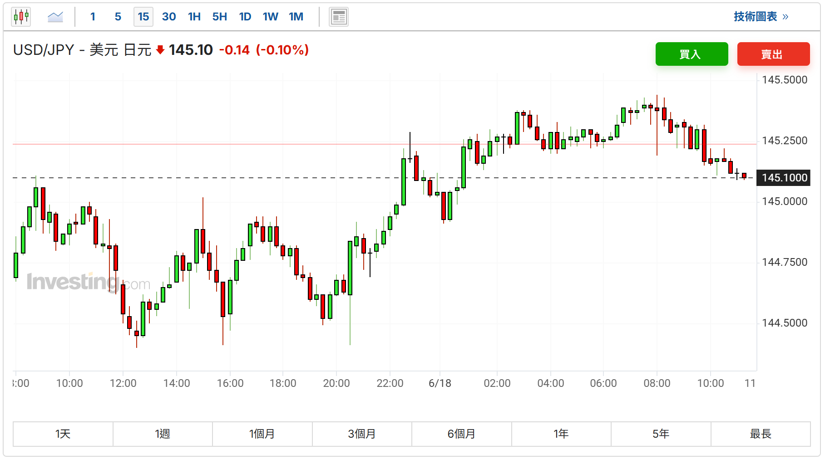
Task: Select the 1個月 range
Action: (262, 434)
